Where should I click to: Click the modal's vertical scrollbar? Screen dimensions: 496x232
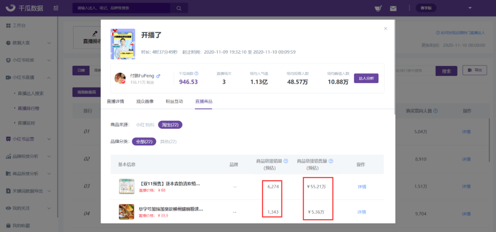coord(394,69)
